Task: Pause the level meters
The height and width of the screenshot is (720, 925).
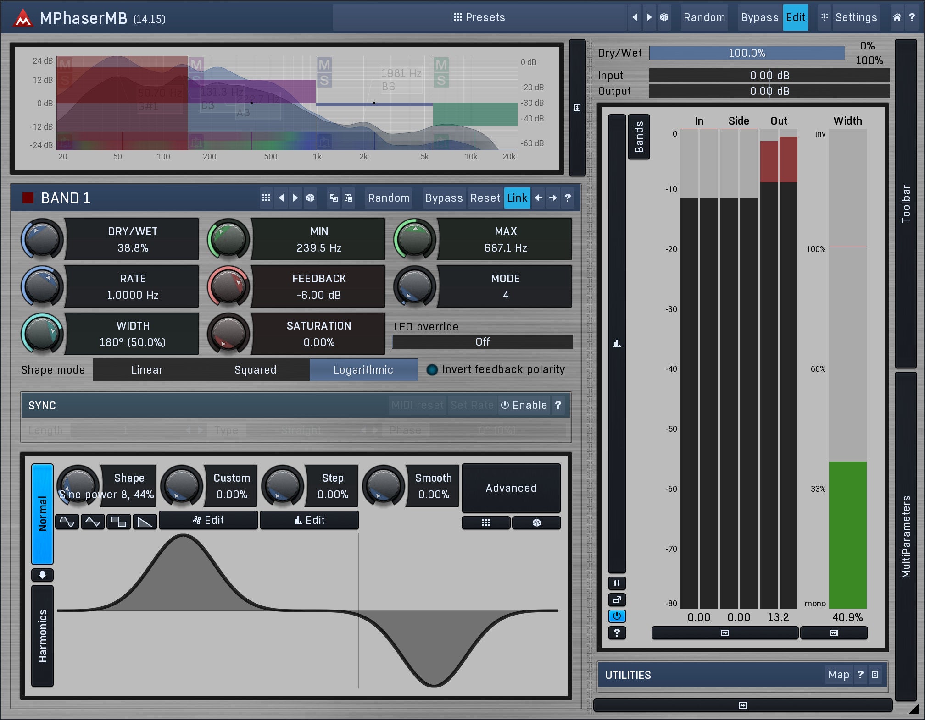Action: click(617, 583)
